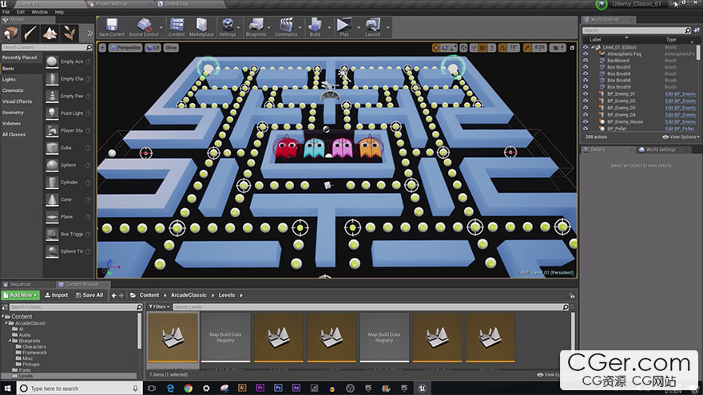Open the Window menu

(39, 12)
